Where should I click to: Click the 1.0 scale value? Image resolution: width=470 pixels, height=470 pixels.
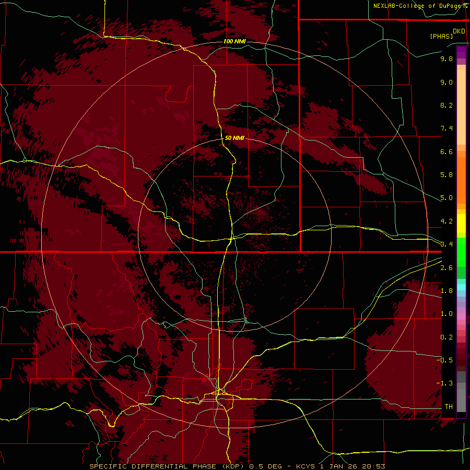click(x=446, y=314)
